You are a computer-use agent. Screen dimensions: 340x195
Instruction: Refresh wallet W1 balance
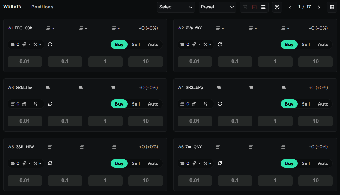click(50, 45)
